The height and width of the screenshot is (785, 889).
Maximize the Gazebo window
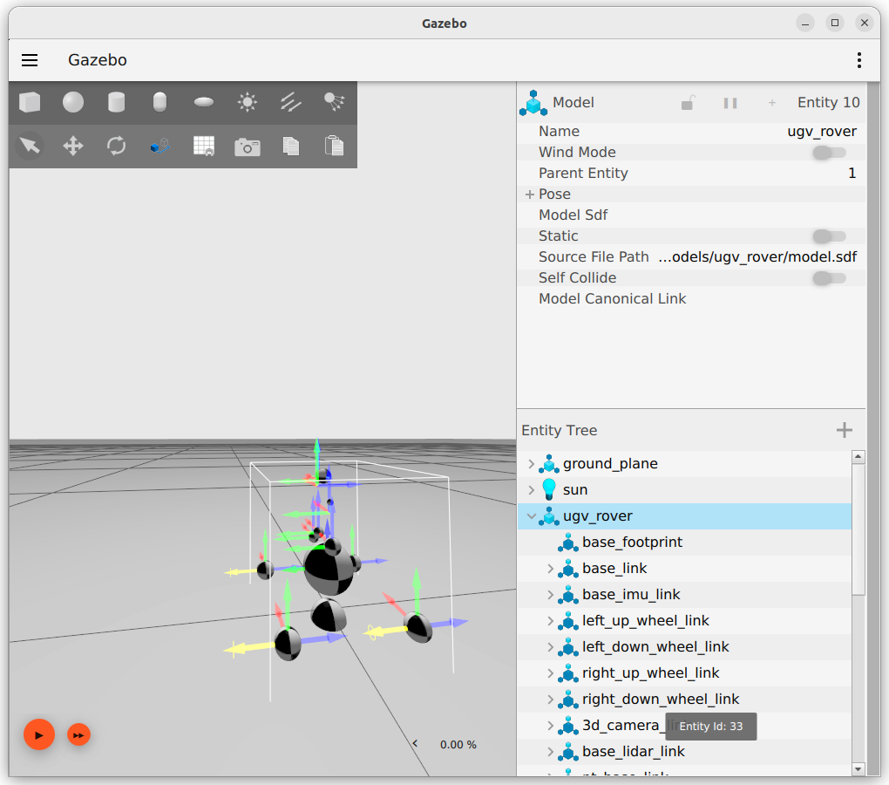tap(835, 23)
